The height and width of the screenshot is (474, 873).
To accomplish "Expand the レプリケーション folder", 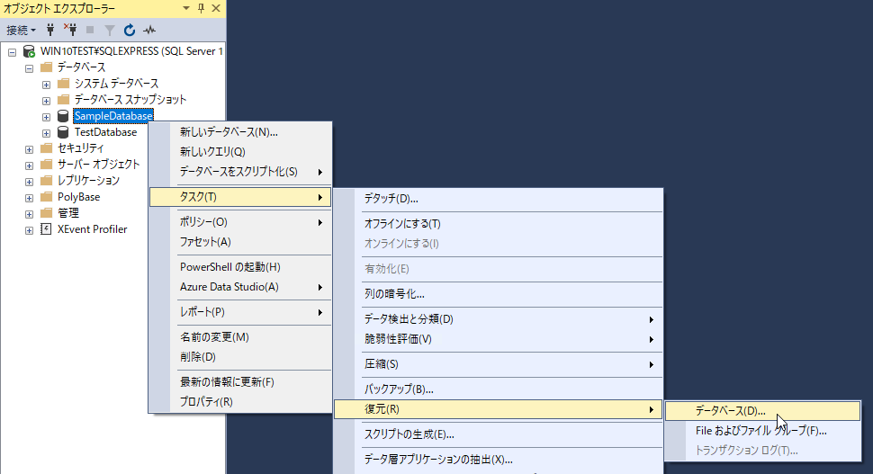I will [x=29, y=182].
